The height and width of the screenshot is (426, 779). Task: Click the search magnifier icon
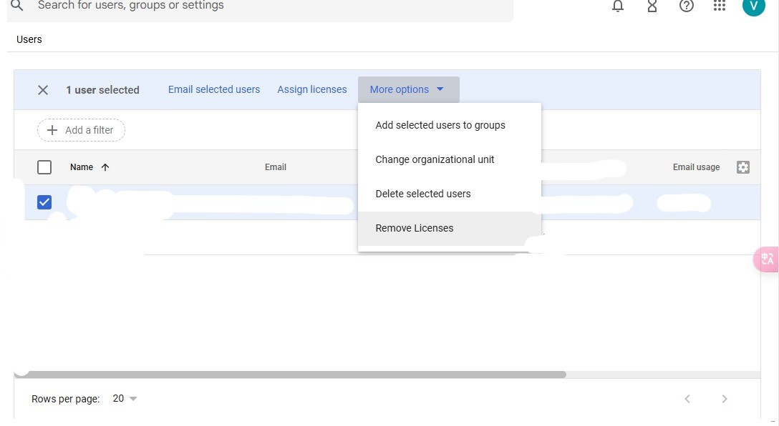pos(17,6)
